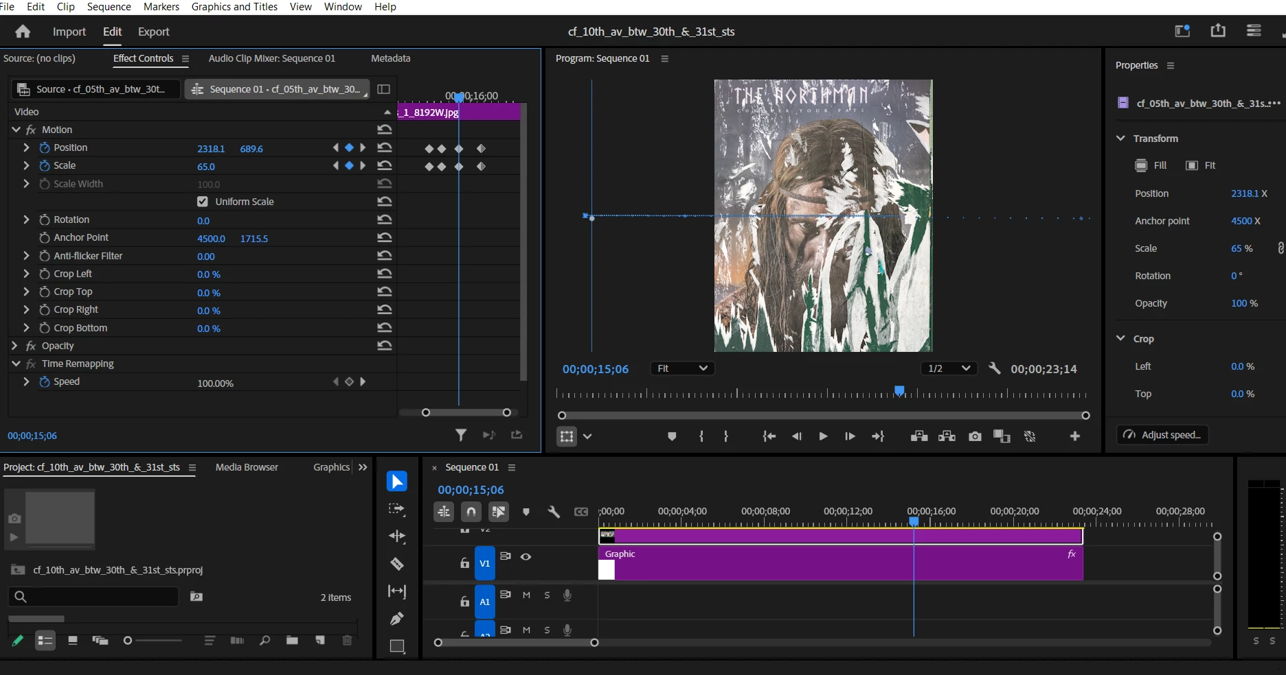Switch to Audio Clip Mixer tab

272,58
